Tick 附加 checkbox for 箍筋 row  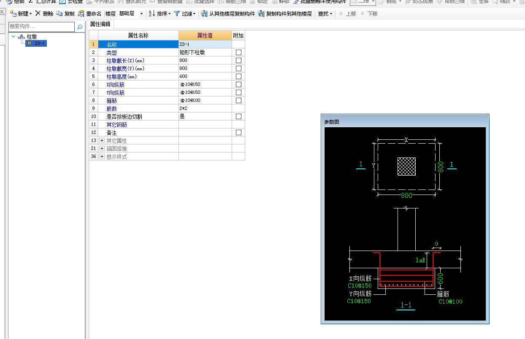tap(238, 101)
